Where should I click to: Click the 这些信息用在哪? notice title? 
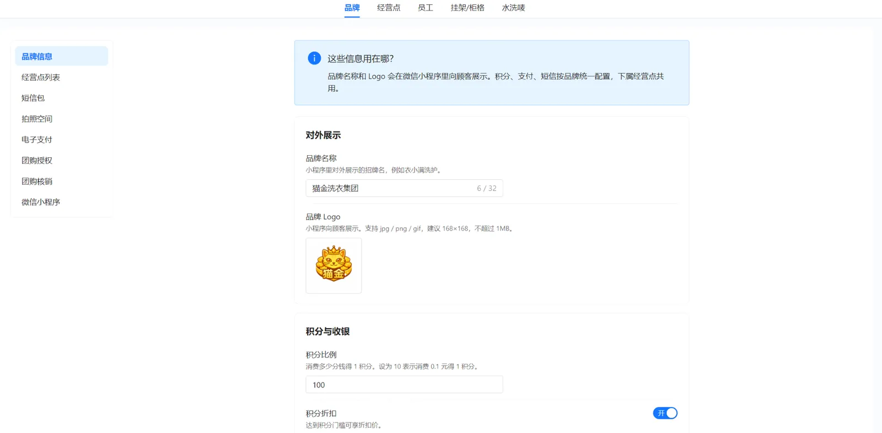click(x=361, y=59)
